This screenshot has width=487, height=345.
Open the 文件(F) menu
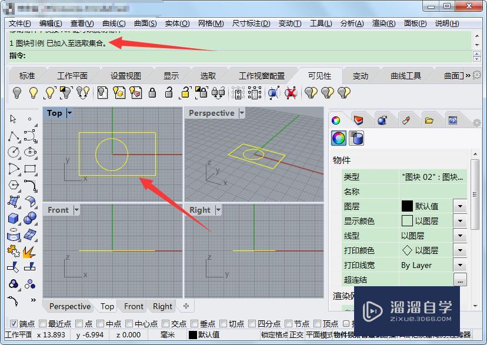pos(19,24)
